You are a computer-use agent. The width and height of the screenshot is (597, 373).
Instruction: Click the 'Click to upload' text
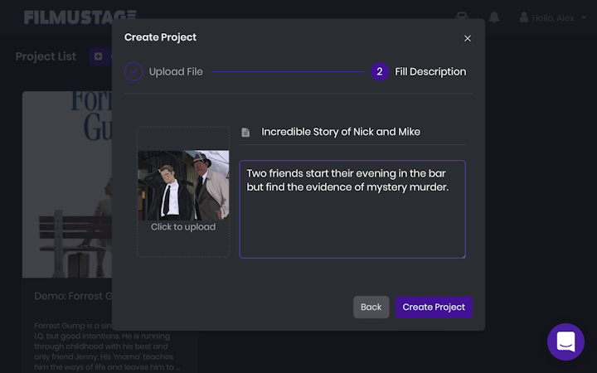click(183, 227)
